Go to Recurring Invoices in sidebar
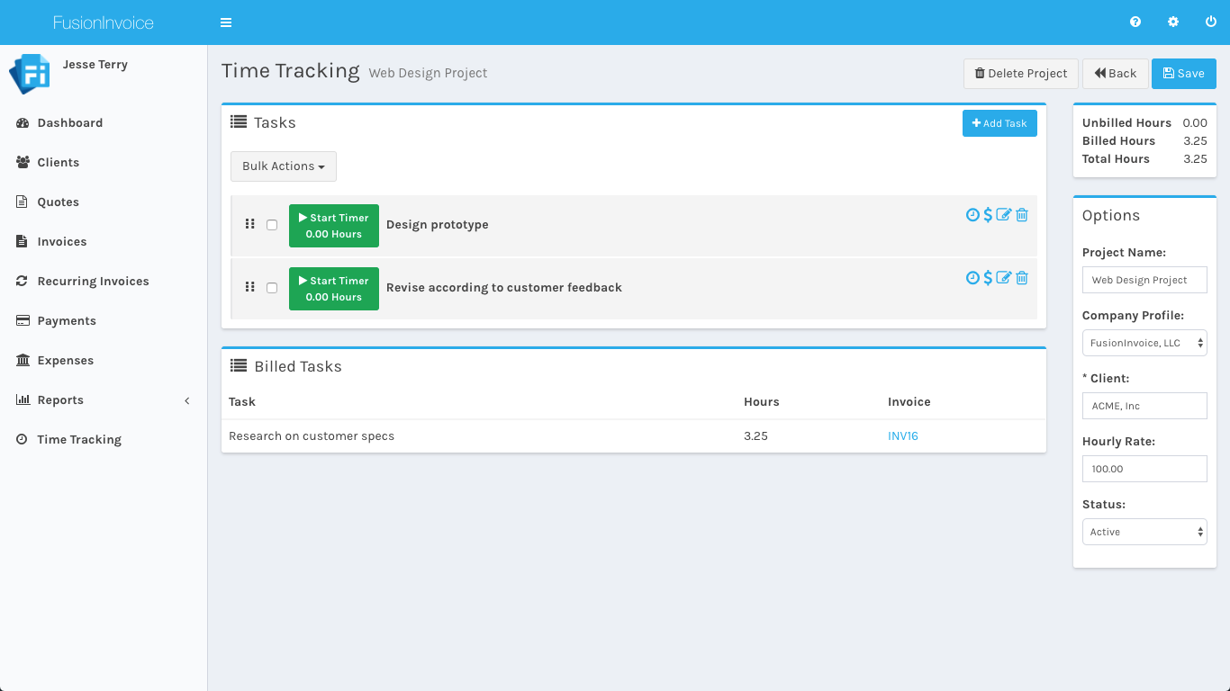Viewport: 1230px width, 691px height. 93,282
